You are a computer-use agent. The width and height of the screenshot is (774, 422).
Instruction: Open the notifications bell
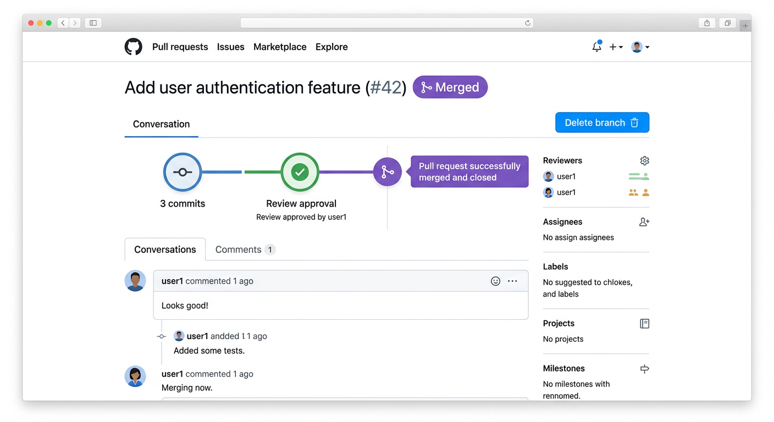(x=596, y=47)
